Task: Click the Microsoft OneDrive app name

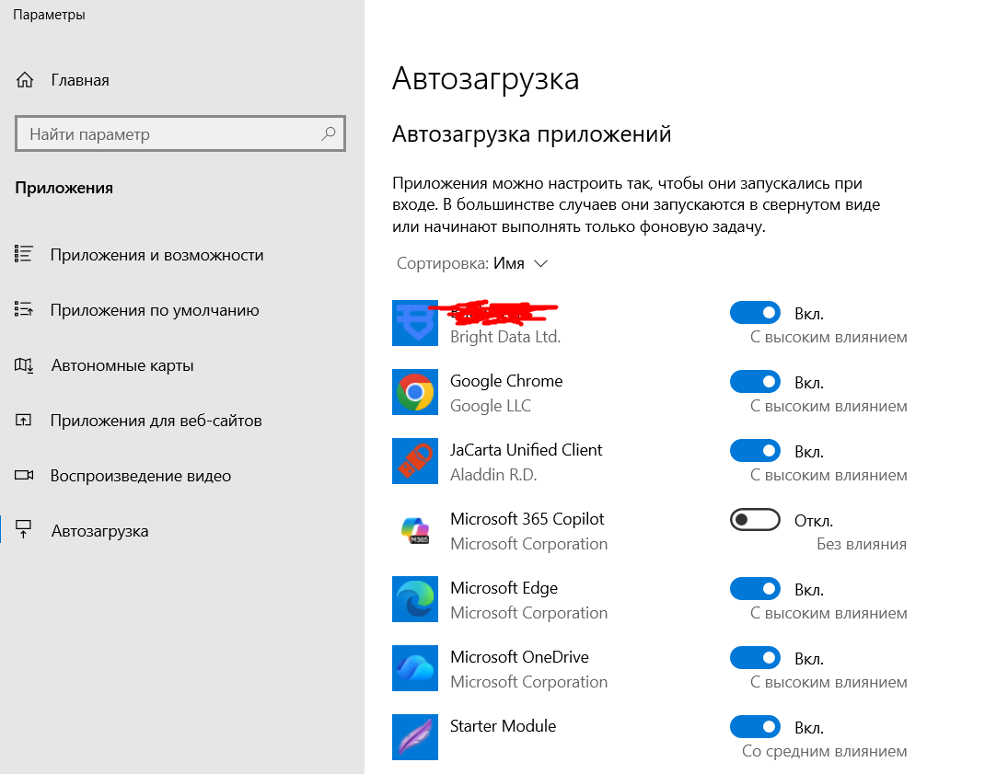Action: pos(519,656)
